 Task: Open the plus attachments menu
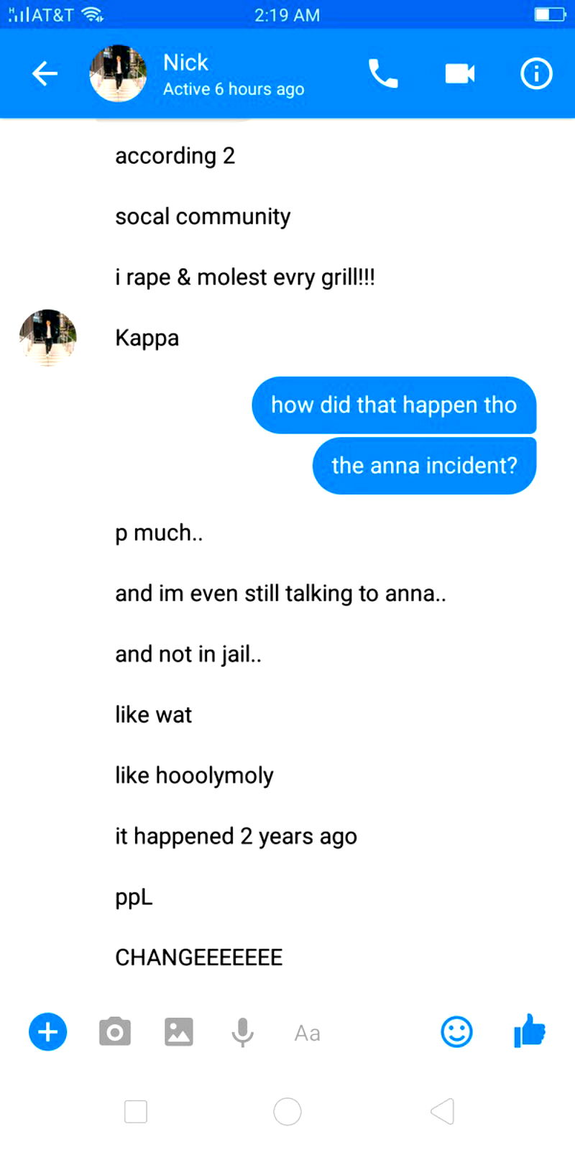tap(48, 1032)
